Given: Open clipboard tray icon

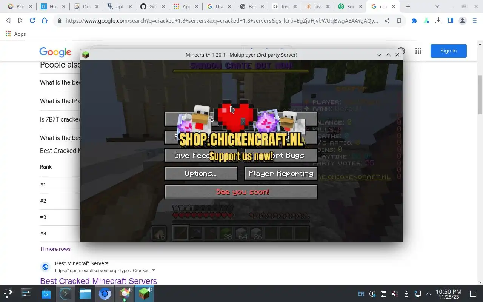Looking at the screenshot, I should click(383, 294).
